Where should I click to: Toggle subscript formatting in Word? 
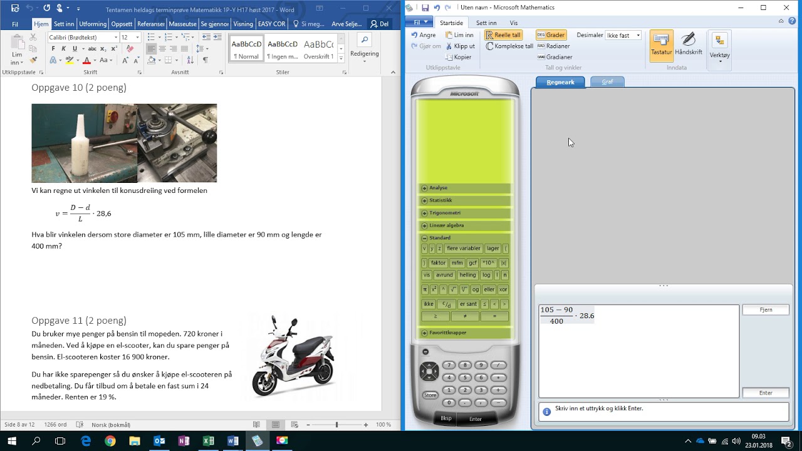coord(104,49)
